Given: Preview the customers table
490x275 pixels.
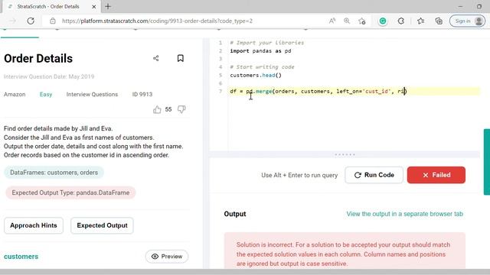Looking at the screenshot, I should point(167,257).
